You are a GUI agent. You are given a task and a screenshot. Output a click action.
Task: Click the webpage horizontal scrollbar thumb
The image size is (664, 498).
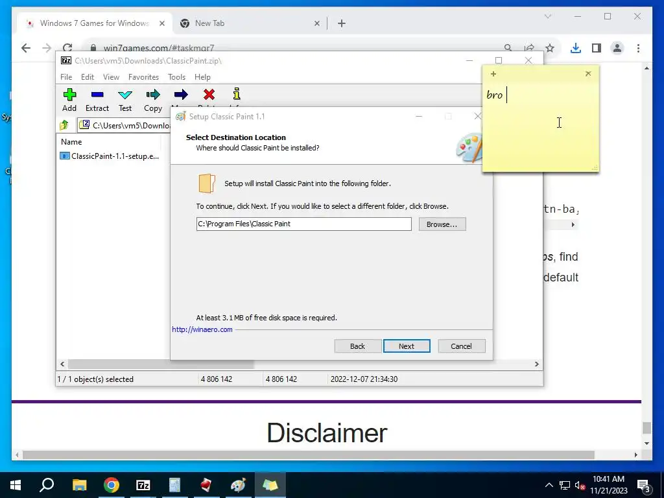click(308, 455)
